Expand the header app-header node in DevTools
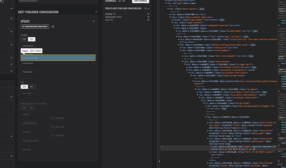This screenshot has height=168, width=286. (172, 20)
